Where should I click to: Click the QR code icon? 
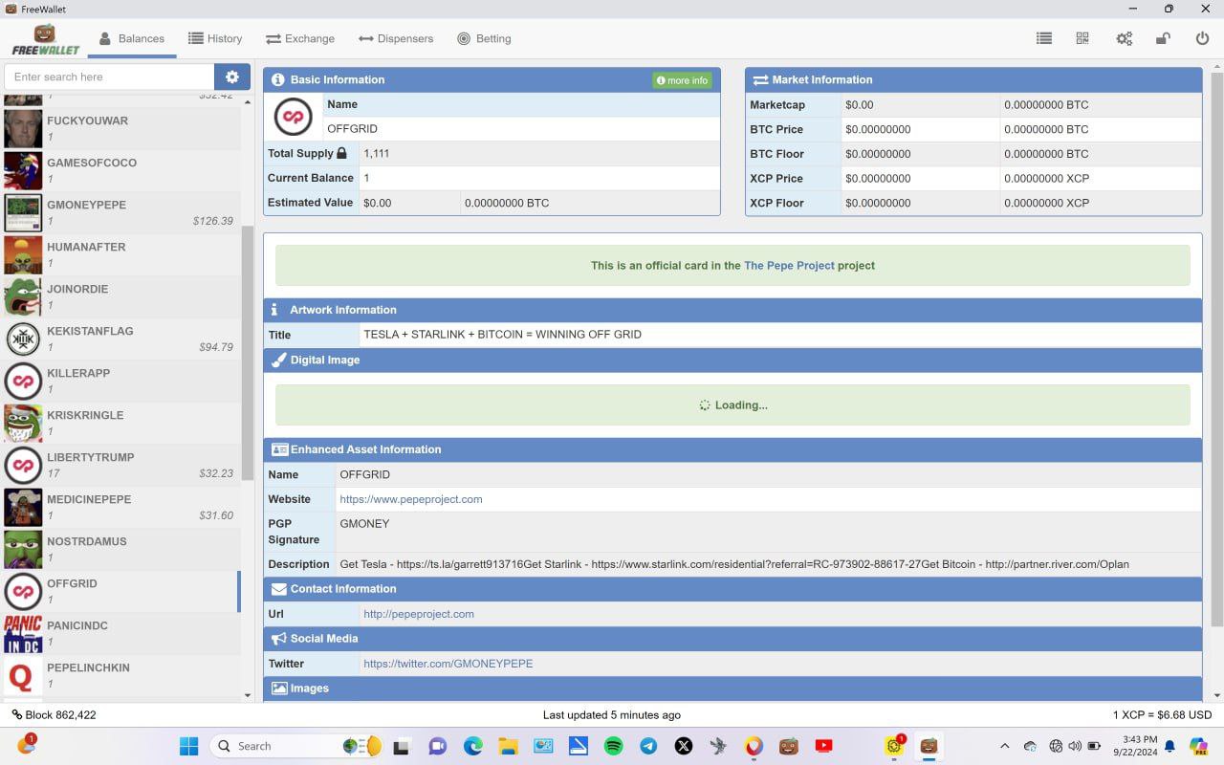pyautogui.click(x=1082, y=38)
